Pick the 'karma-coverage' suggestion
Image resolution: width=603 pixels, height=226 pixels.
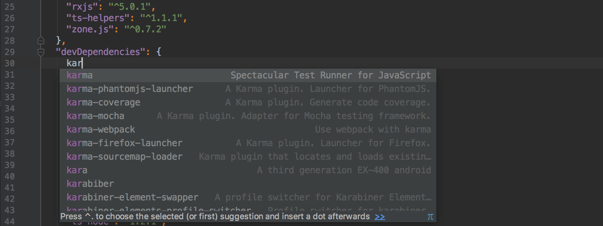[x=248, y=102]
